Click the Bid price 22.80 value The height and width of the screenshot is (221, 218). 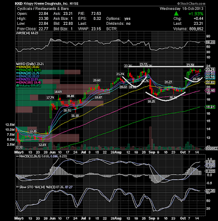(x=68, y=24)
